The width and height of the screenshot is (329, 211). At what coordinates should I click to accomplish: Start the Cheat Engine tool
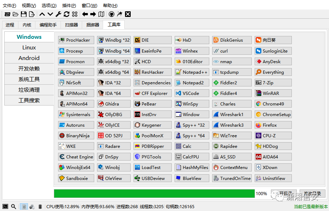(76, 157)
